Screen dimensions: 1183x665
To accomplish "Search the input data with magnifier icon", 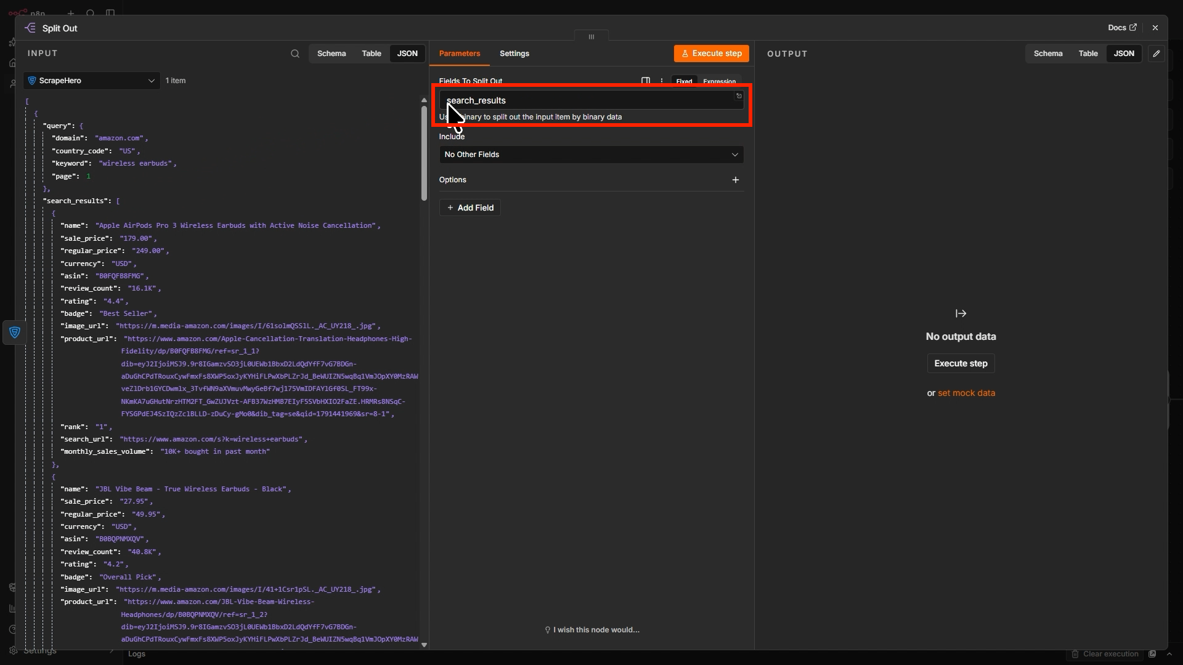I will tap(295, 54).
